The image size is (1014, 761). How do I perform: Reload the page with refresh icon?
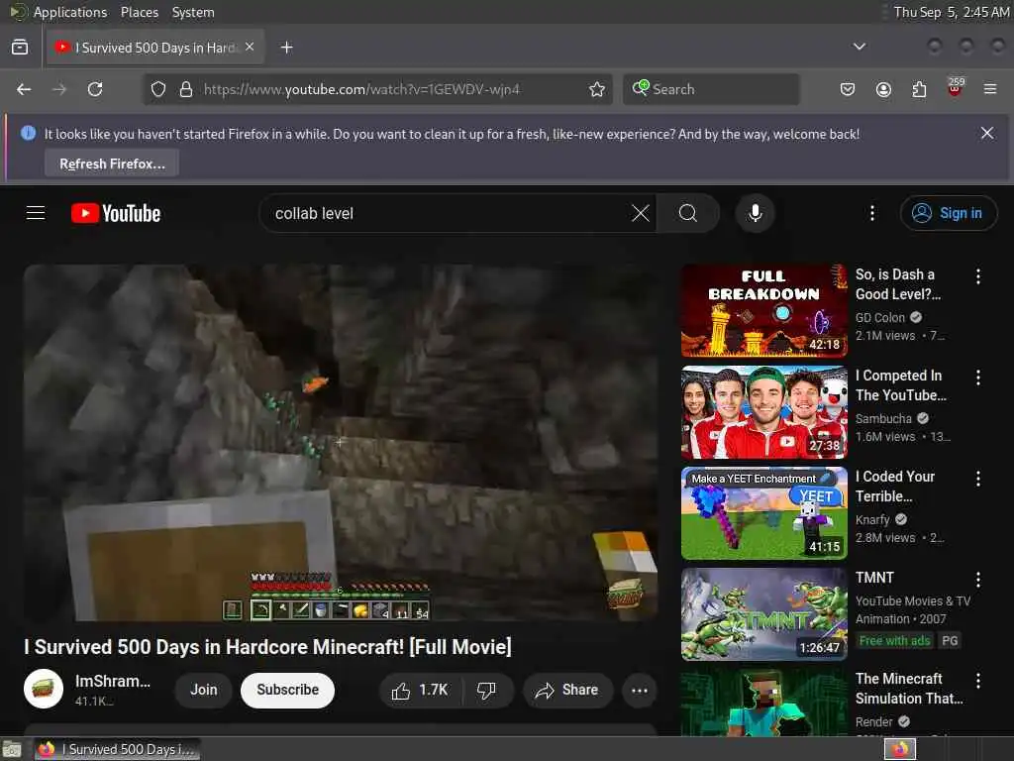[x=95, y=89]
